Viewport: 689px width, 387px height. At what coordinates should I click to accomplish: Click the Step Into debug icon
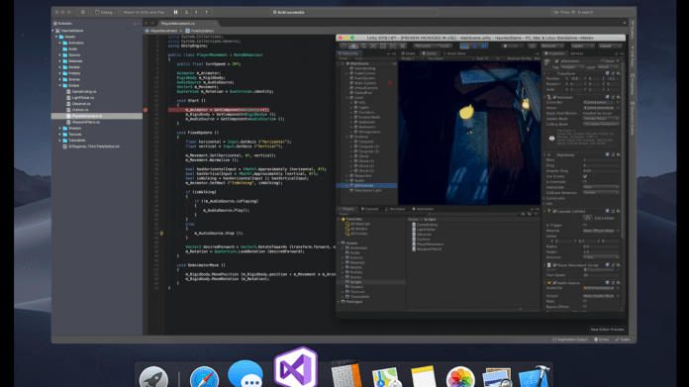196,12
